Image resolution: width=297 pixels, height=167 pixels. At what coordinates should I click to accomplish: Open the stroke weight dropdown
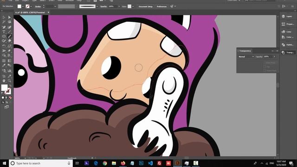[55, 6]
